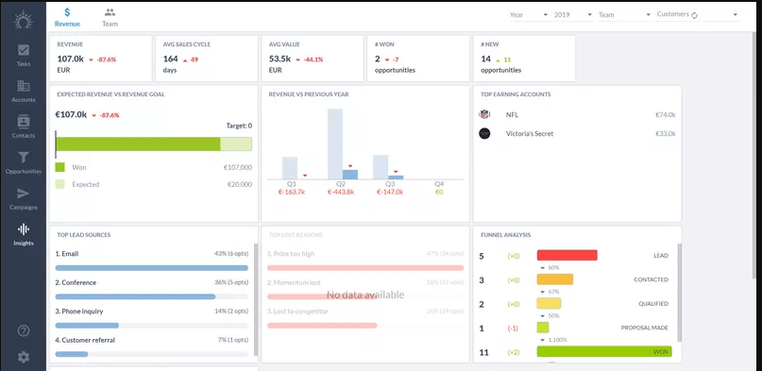Open Tasks from the sidebar
This screenshot has height=371, width=762.
coord(24,55)
